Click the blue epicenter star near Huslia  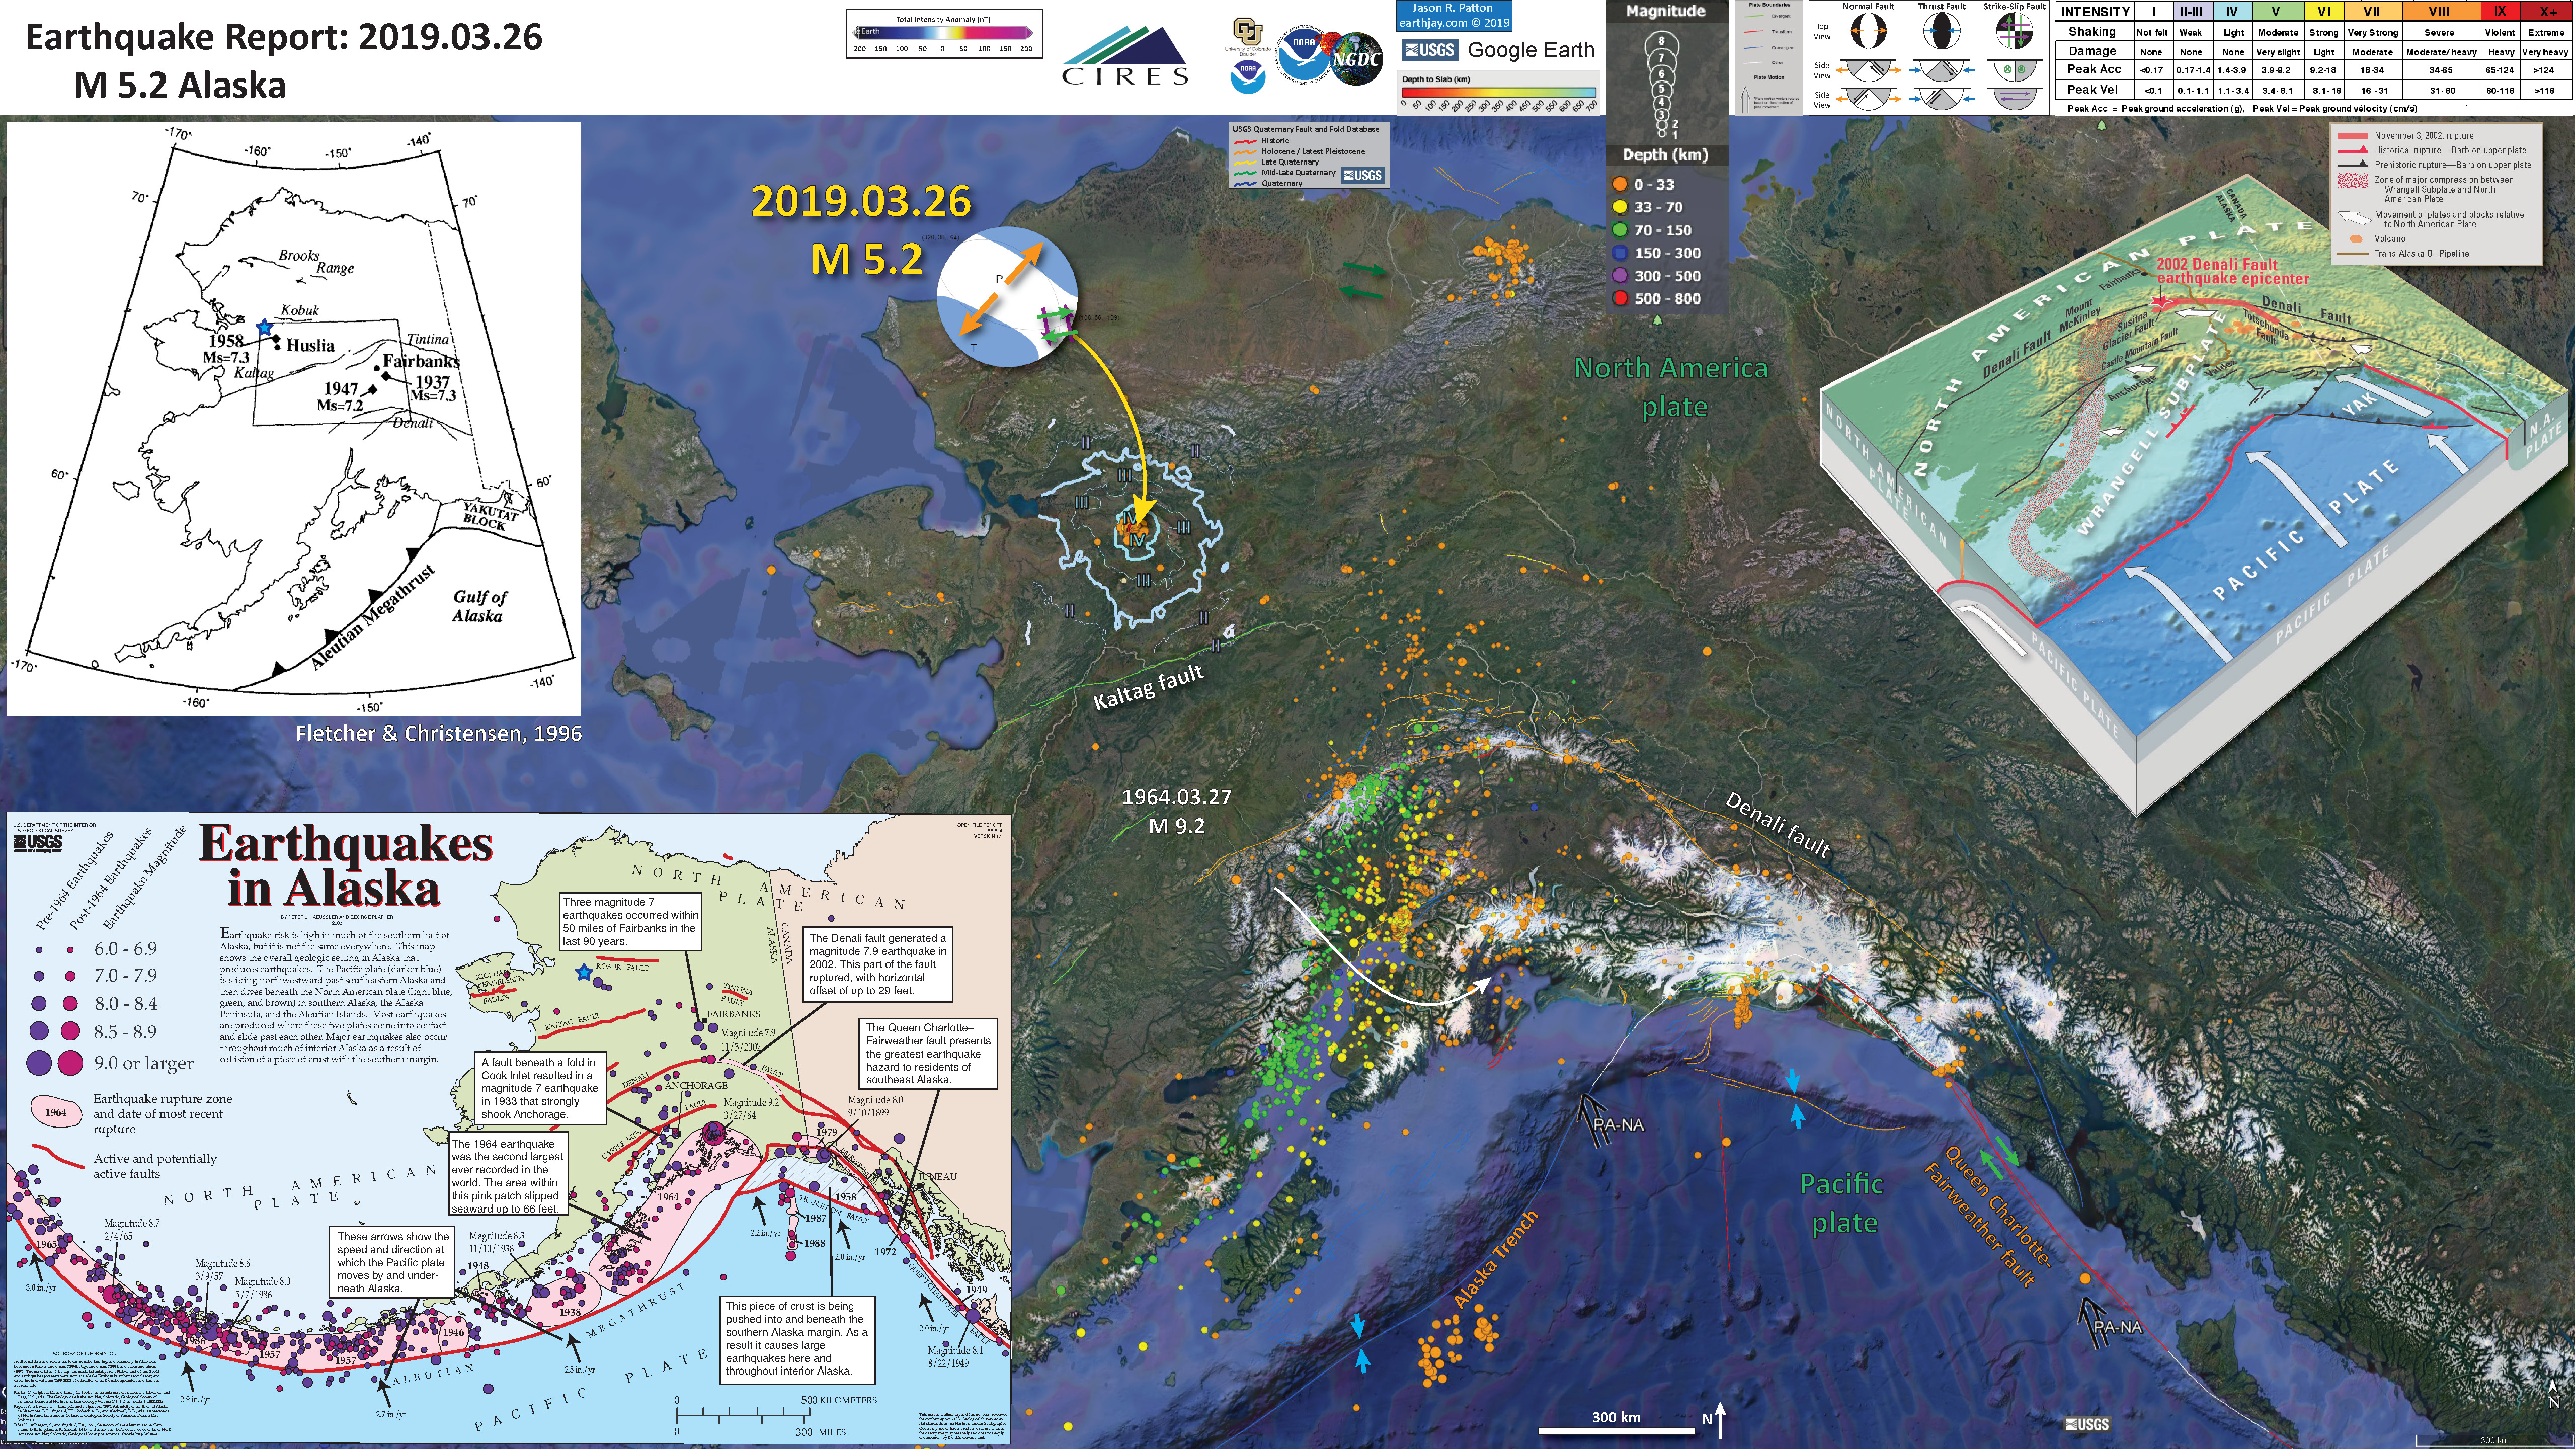coord(264,327)
